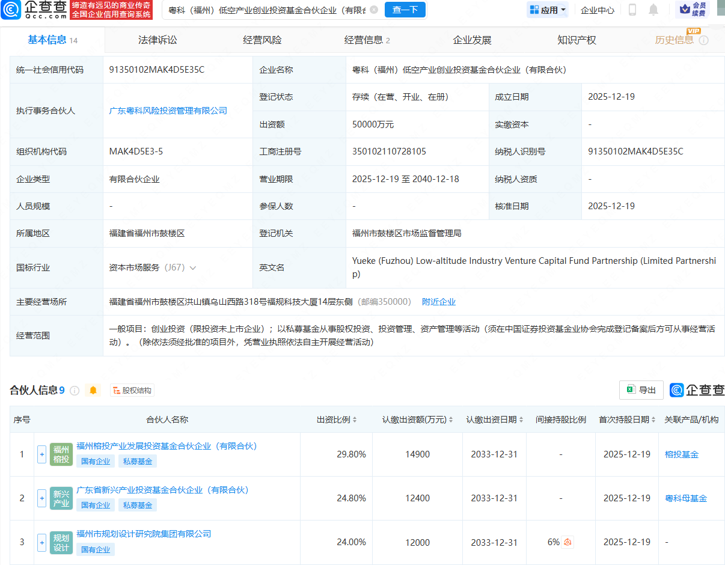Expand partner row 1 with plus toggle

coord(41,454)
